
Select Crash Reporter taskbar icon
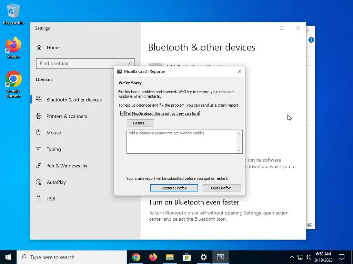coord(220,257)
